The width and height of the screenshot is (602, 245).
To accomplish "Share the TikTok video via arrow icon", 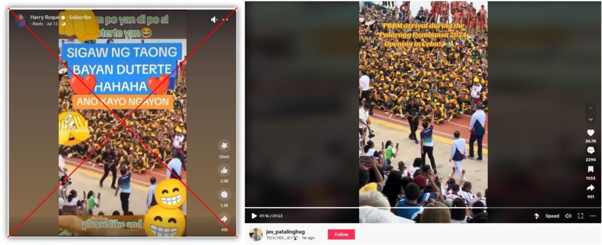I will [x=591, y=188].
